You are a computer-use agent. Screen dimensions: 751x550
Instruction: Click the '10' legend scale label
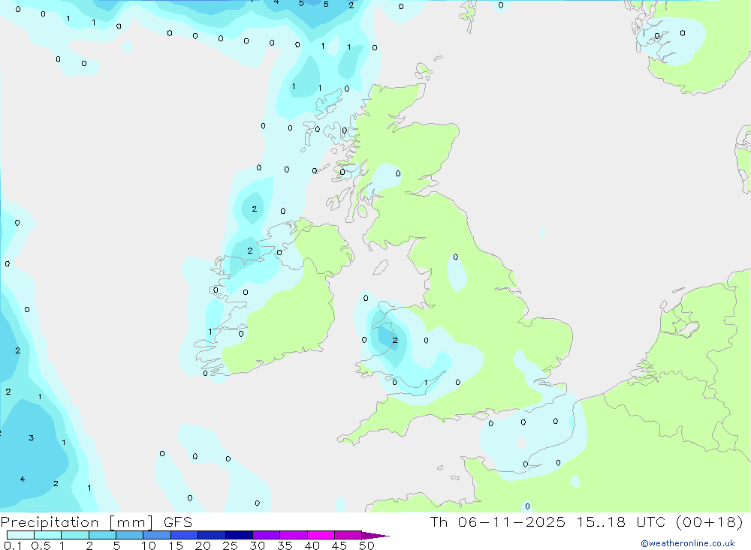pyautogui.click(x=149, y=545)
